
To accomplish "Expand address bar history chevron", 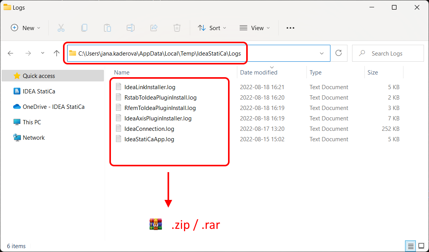I will (322, 53).
